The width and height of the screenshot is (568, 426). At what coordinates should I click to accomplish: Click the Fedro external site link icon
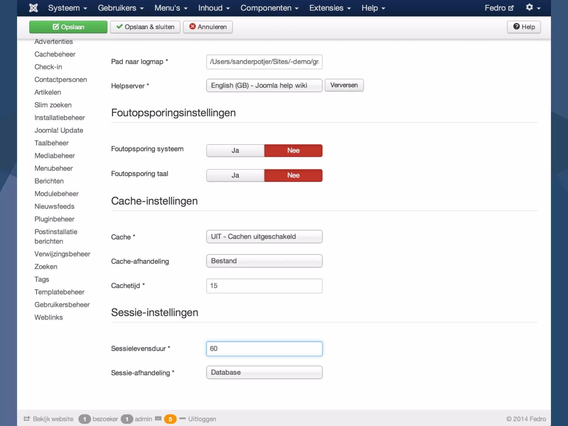[x=511, y=8]
